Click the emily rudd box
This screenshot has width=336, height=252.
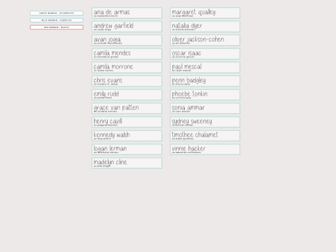tap(127, 95)
